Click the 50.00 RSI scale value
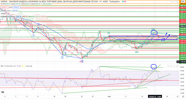The height and width of the screenshot is (99, 186). (x=182, y=78)
